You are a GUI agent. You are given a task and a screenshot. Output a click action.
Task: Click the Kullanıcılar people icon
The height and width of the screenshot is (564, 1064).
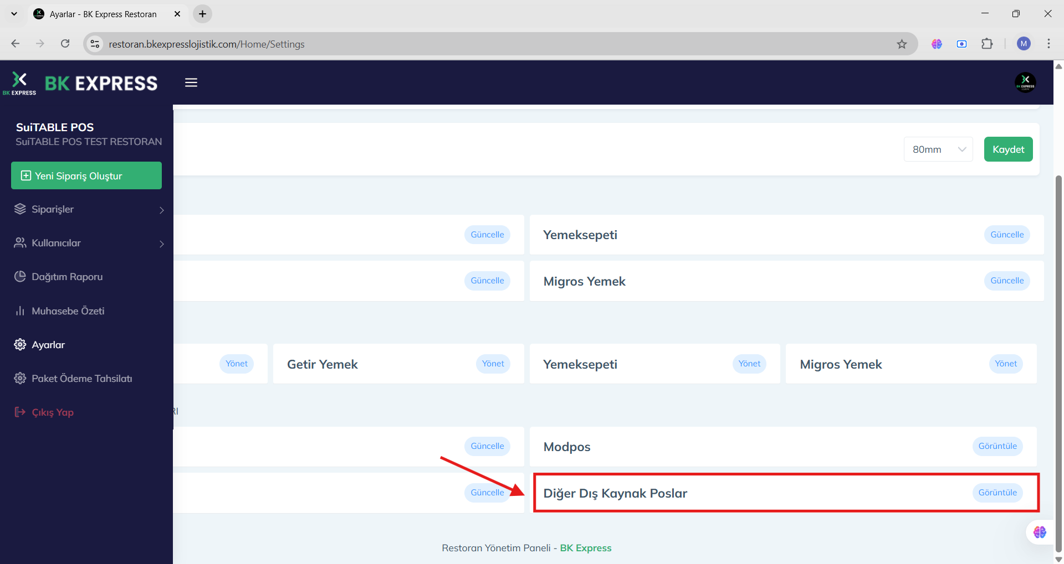click(20, 243)
